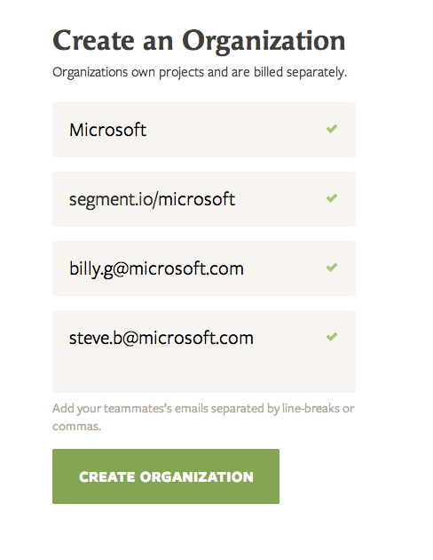Click the word commas in the hint
This screenshot has height=560, width=433.
[76, 426]
